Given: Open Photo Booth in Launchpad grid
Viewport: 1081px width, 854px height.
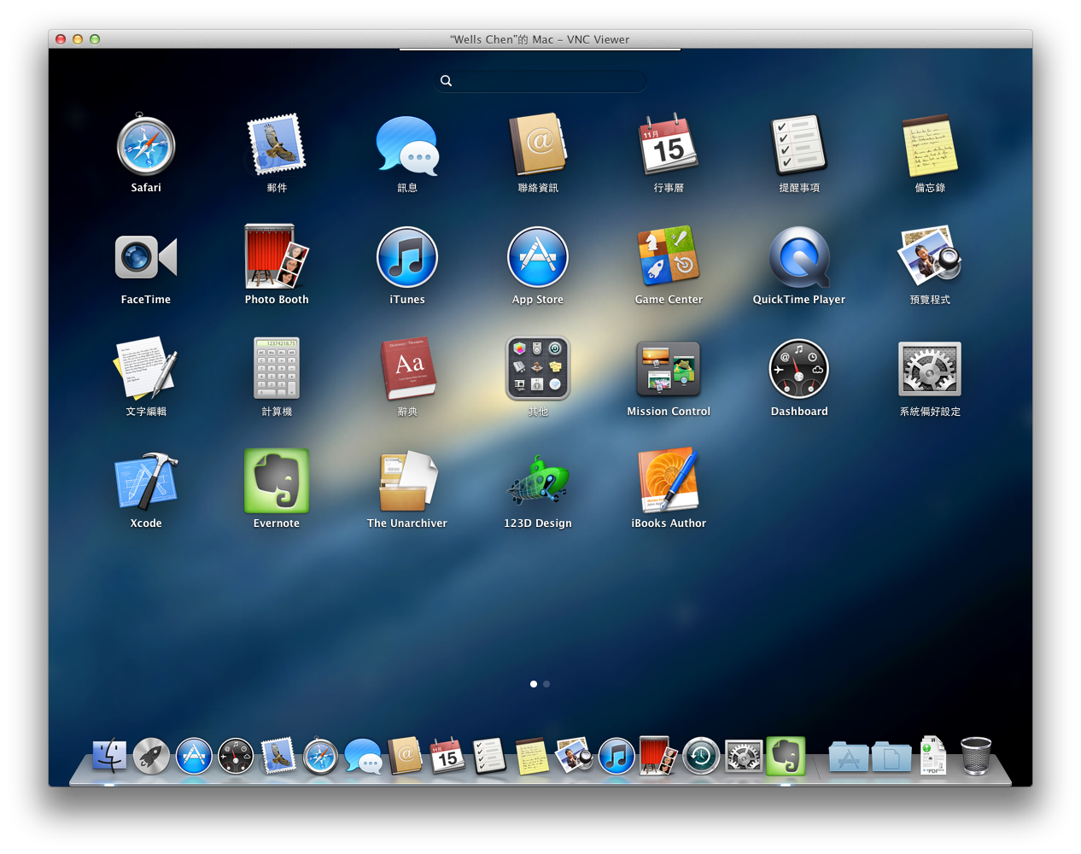Looking at the screenshot, I should (277, 256).
